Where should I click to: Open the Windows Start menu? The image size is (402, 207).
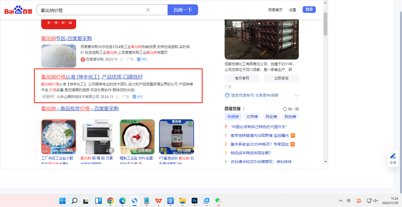click(x=62, y=201)
